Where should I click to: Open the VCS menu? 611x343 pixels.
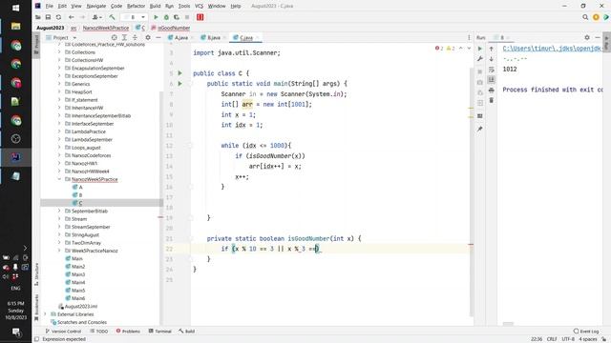coord(199,6)
